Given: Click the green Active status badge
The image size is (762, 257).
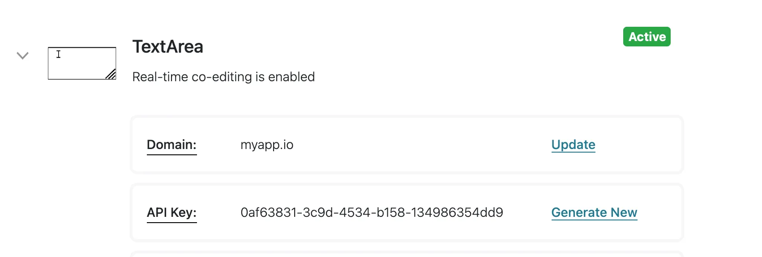Looking at the screenshot, I should pos(646,37).
